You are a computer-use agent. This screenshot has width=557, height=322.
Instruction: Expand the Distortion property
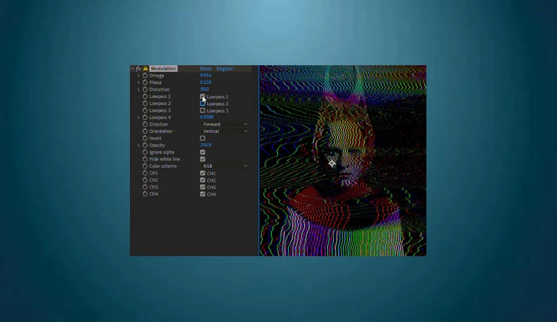point(139,89)
